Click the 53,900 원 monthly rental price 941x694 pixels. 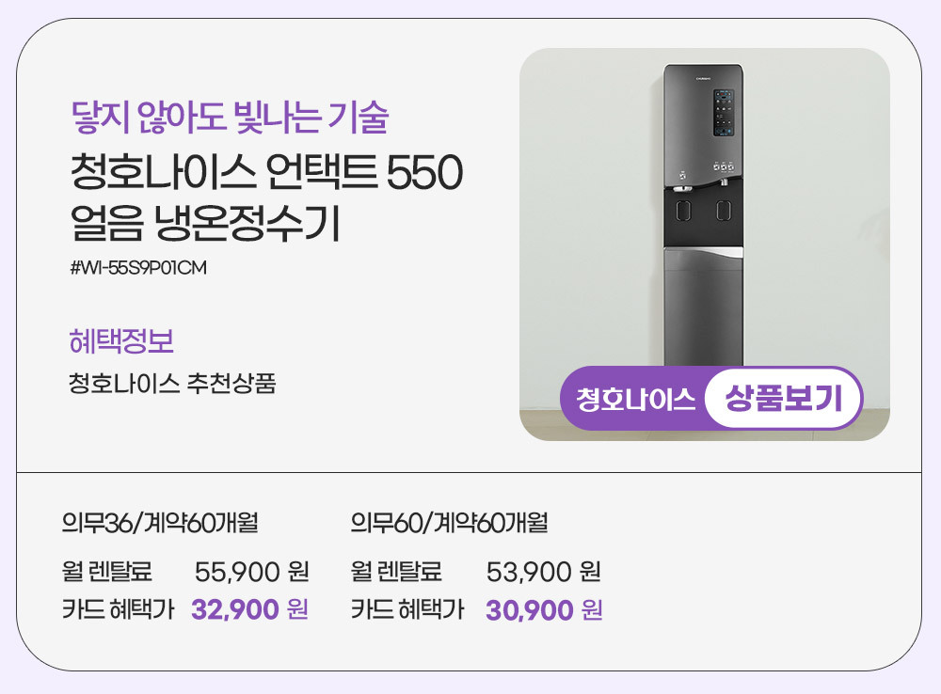click(x=543, y=571)
